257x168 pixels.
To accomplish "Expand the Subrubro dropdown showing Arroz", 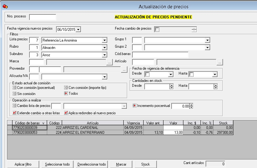I will [104, 55].
